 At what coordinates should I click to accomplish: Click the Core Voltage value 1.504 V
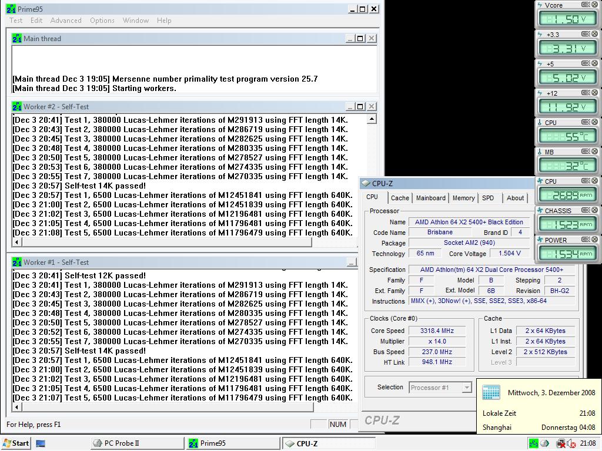pos(510,254)
